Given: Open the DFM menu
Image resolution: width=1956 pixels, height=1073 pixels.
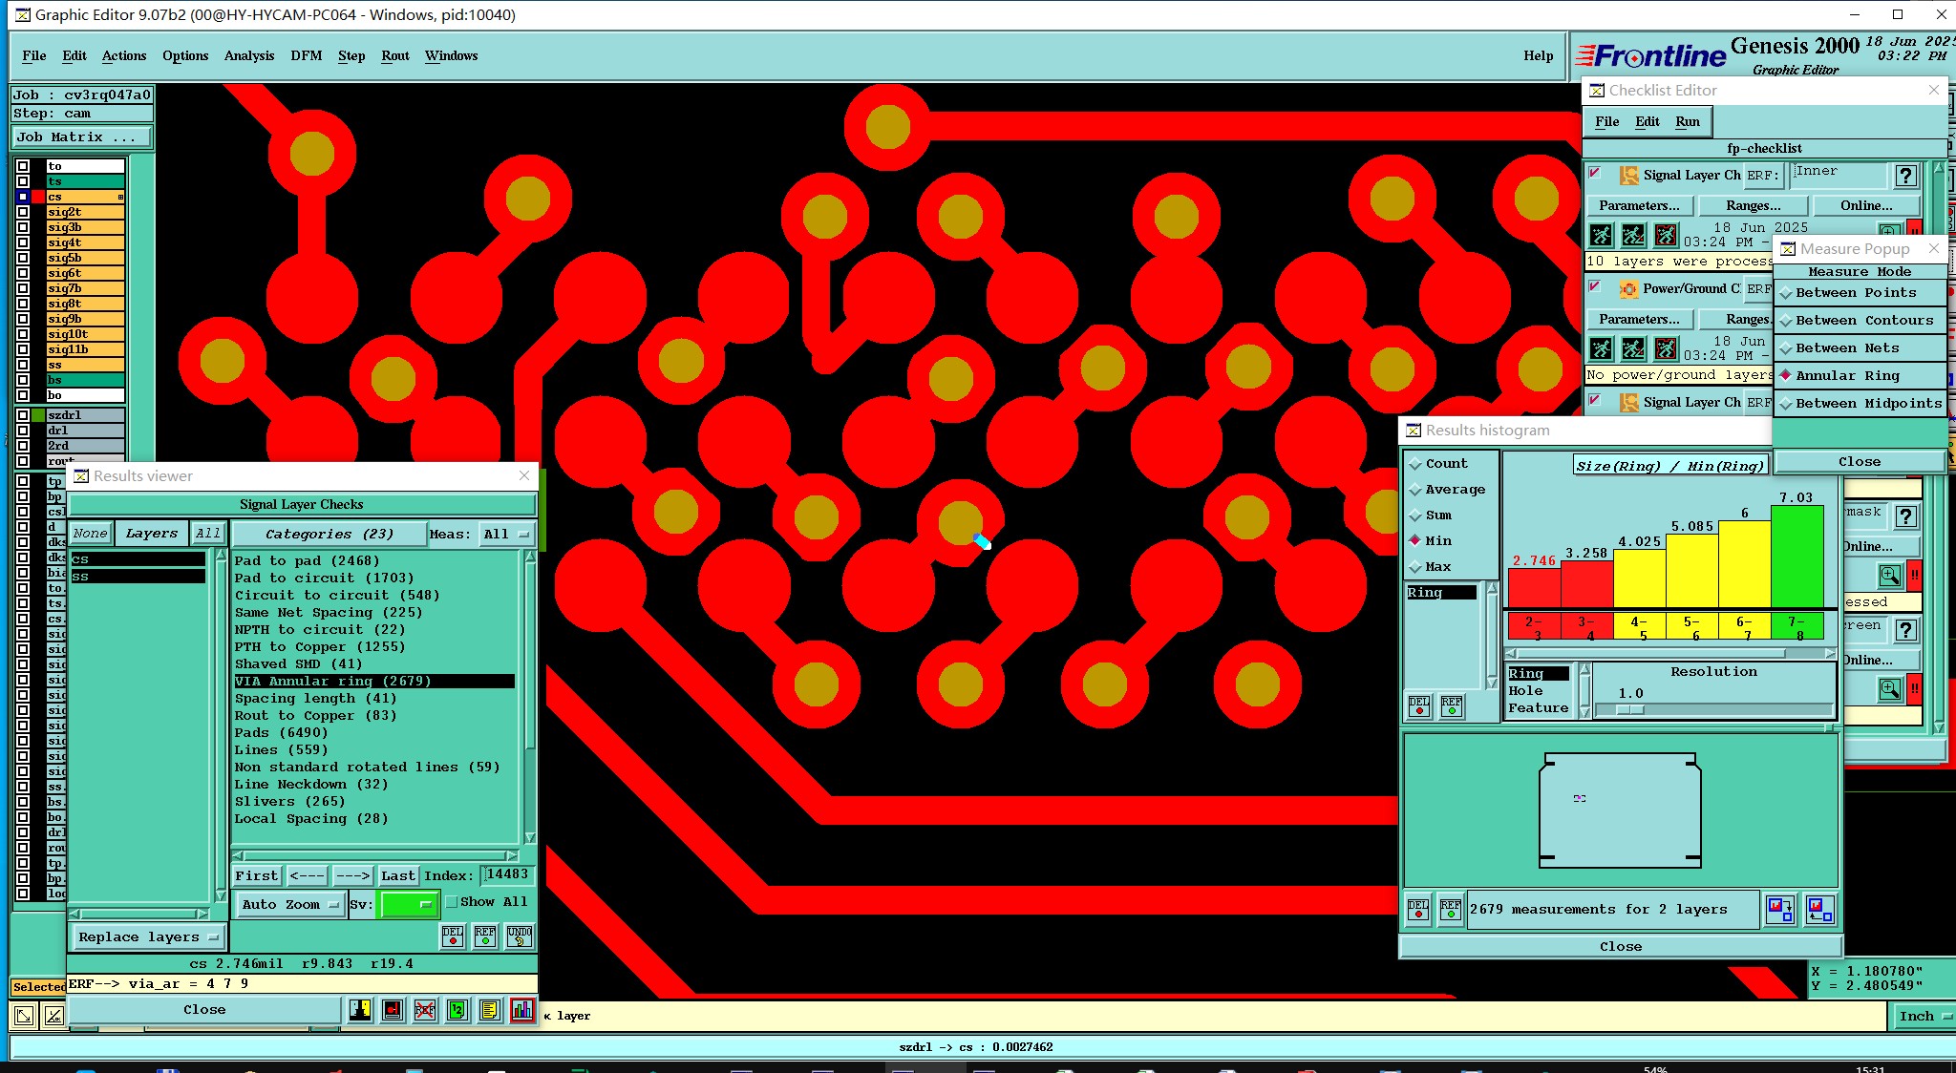Looking at the screenshot, I should pos(306,55).
